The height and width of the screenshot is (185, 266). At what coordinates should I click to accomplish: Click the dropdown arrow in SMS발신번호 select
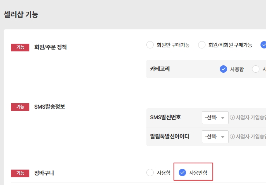[x=223, y=118]
